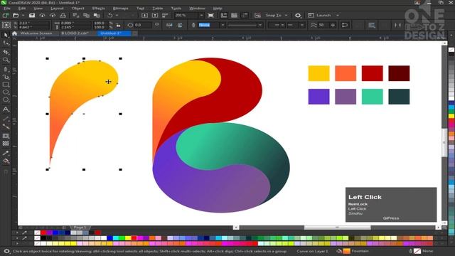
Task: Click the Paste icon
Action: 97,15
